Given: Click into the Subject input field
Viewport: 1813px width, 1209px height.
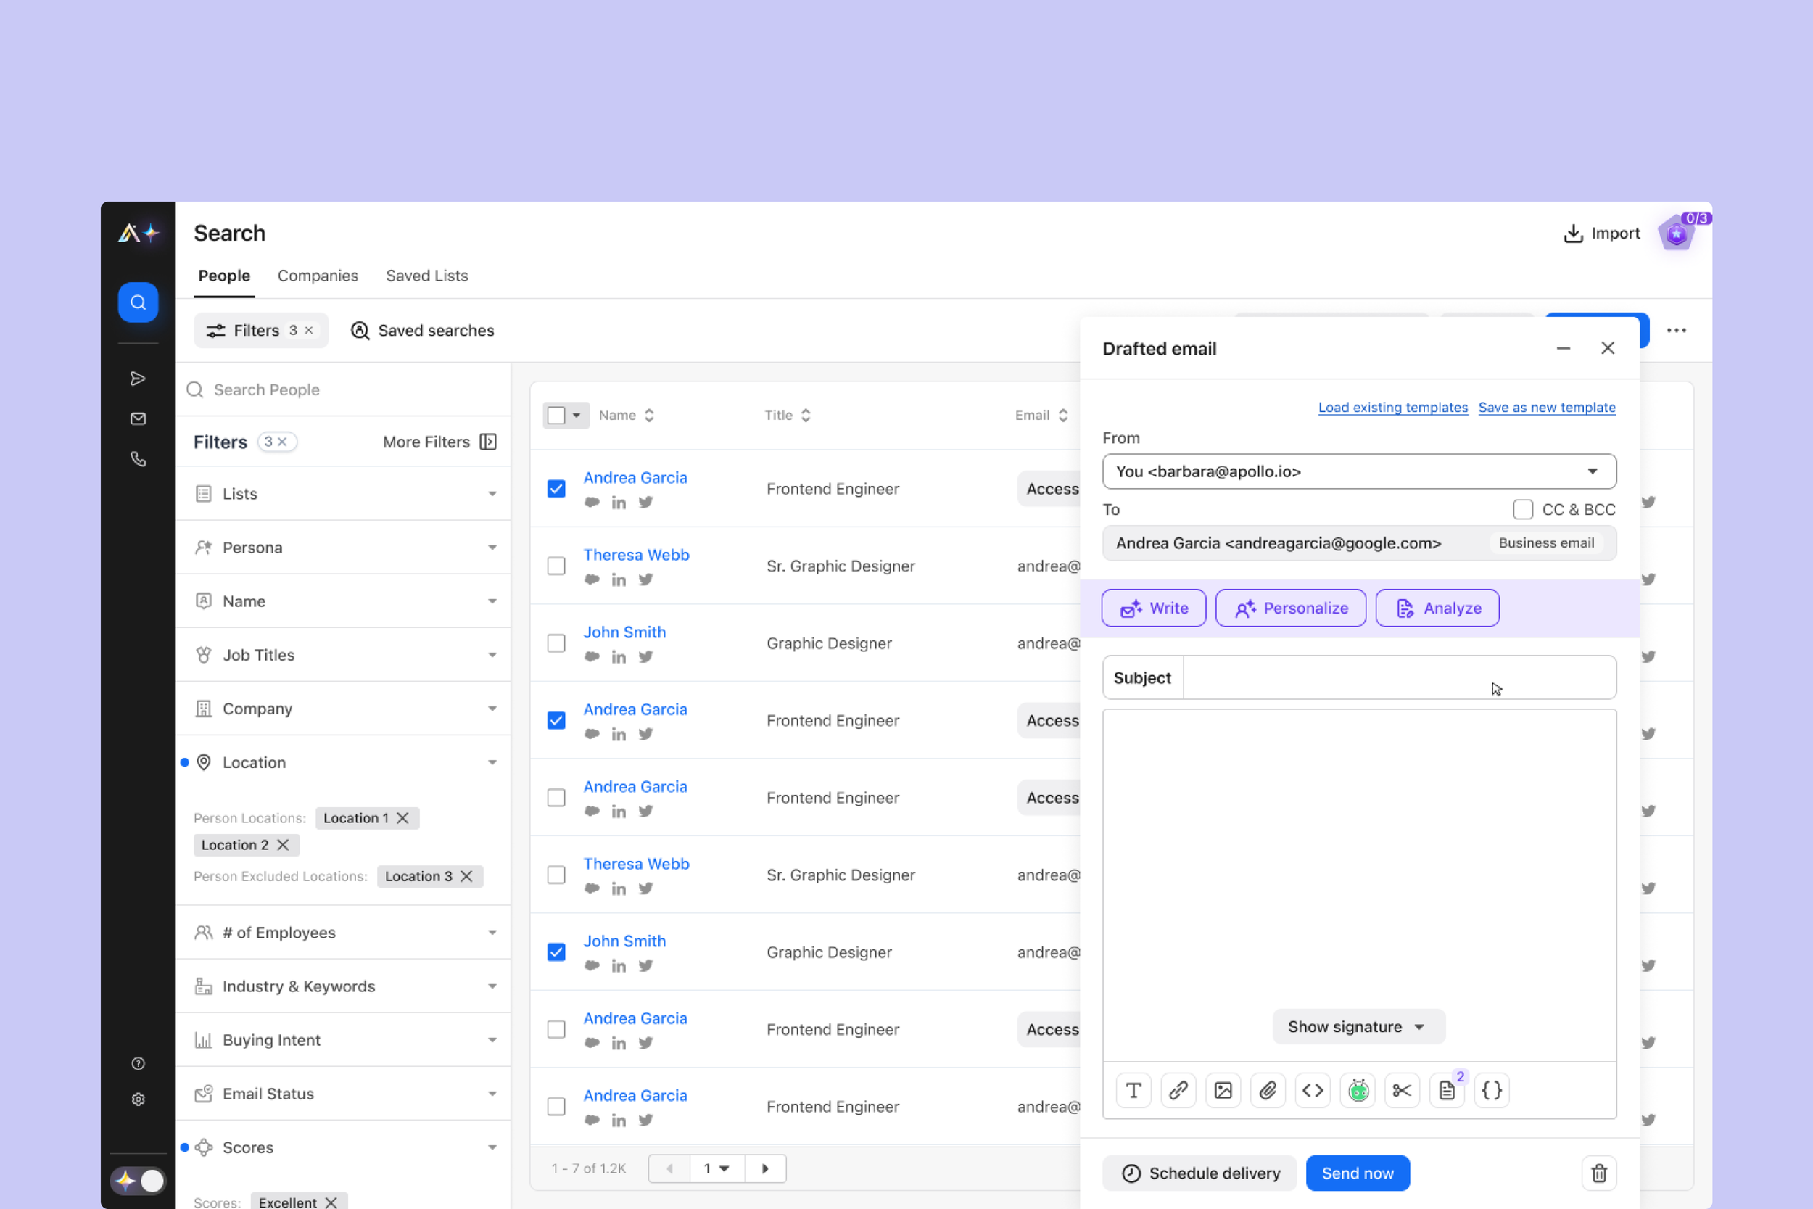Looking at the screenshot, I should pos(1398,677).
